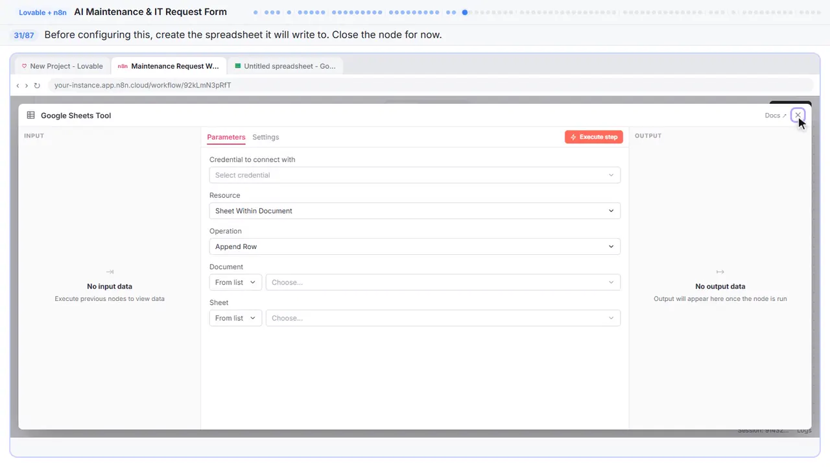Select the Parameters tab
830x467 pixels.
(226, 137)
